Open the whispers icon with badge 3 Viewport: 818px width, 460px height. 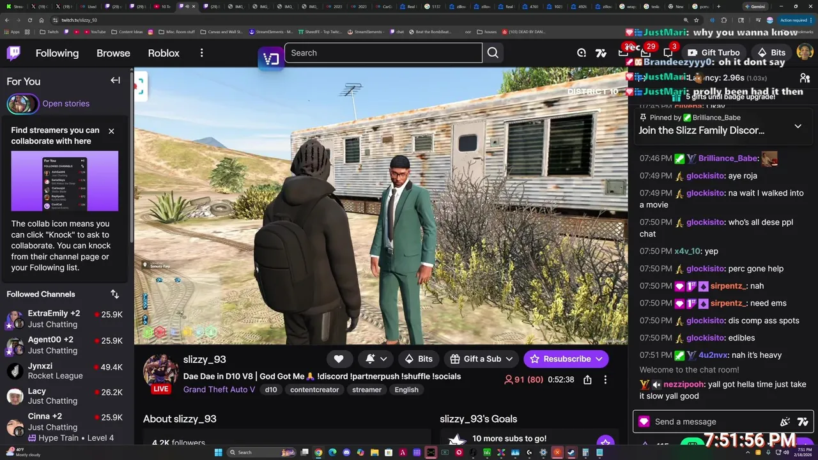668,52
